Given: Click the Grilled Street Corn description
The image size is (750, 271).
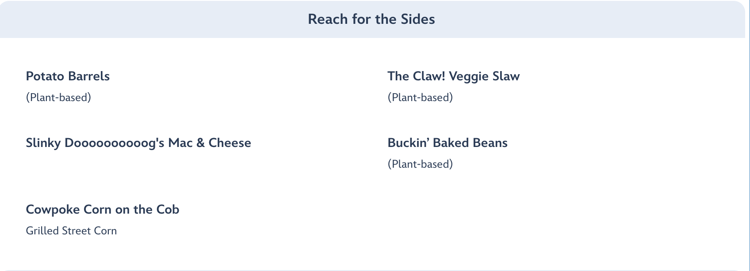Looking at the screenshot, I should coord(71,231).
